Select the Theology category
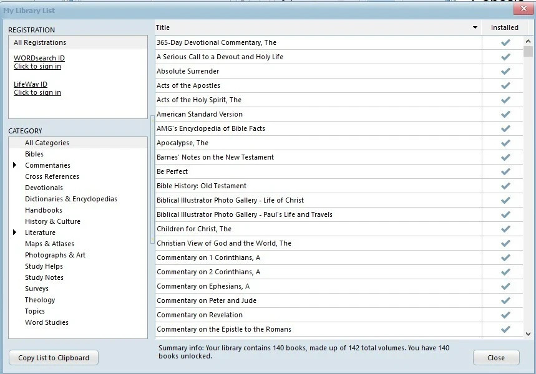Image resolution: width=536 pixels, height=374 pixels. (39, 300)
